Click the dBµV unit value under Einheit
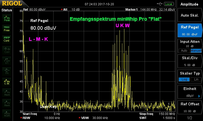203x121 pixels. click(190, 96)
